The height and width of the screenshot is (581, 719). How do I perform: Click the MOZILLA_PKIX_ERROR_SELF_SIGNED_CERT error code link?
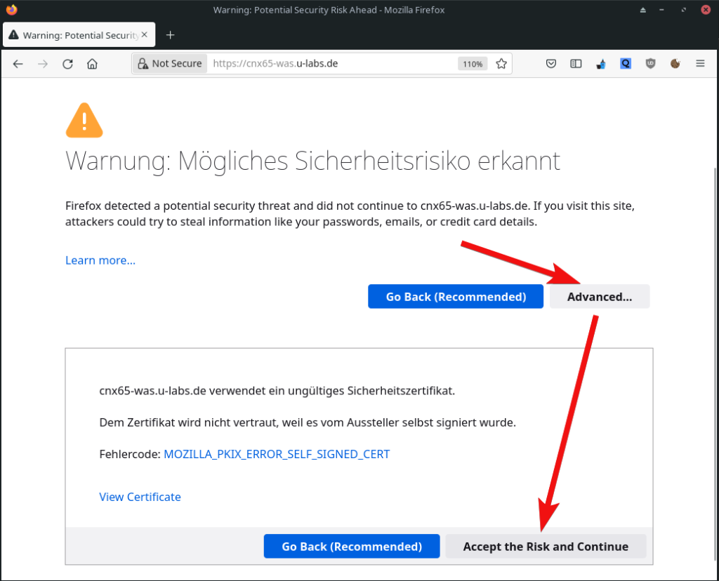(x=277, y=454)
